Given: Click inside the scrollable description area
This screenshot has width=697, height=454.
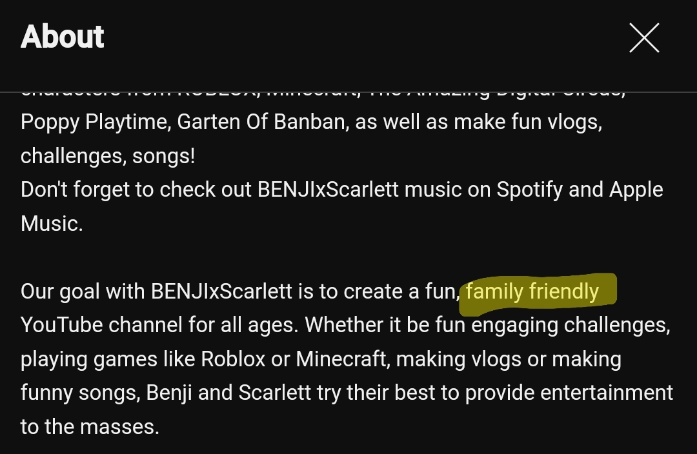Looking at the screenshot, I should 348,258.
